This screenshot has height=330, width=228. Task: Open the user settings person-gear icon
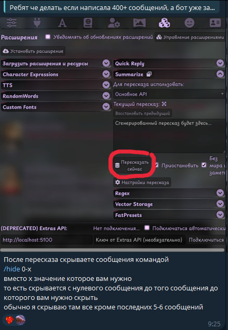114,23
